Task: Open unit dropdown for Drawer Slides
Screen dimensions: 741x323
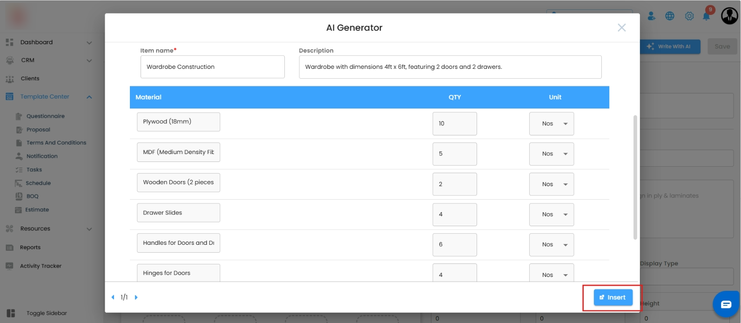Action: tap(552, 215)
